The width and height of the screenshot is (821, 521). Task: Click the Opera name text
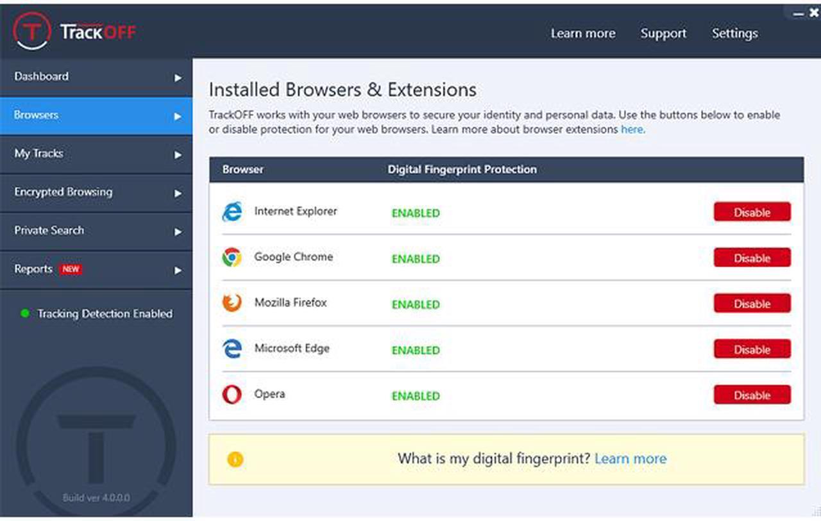point(269,394)
